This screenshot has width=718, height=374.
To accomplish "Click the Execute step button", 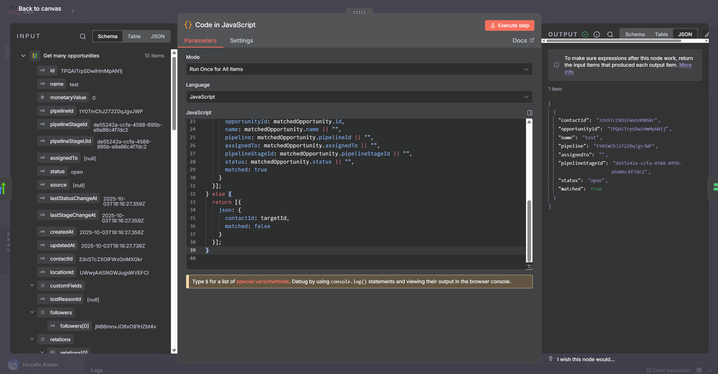I will (509, 26).
